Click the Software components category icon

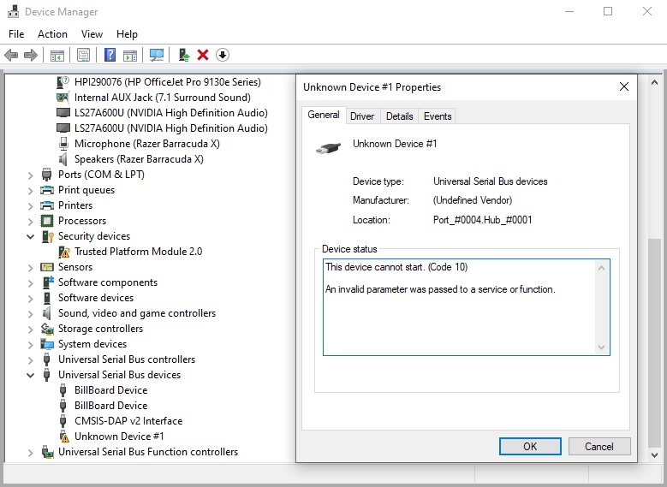(48, 282)
